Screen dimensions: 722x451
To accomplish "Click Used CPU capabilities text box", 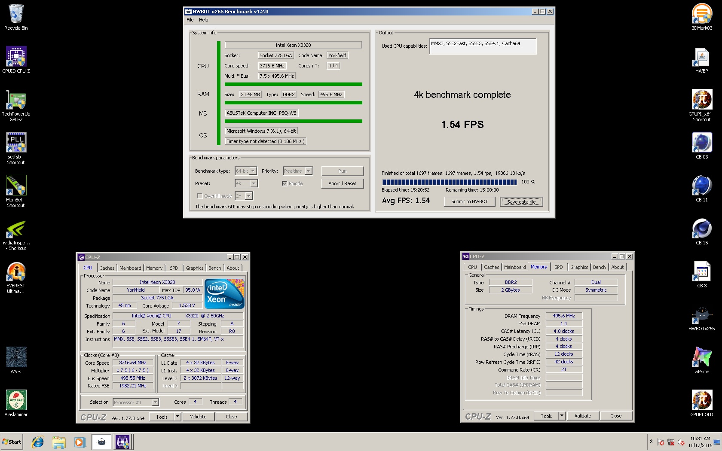I will [x=483, y=46].
